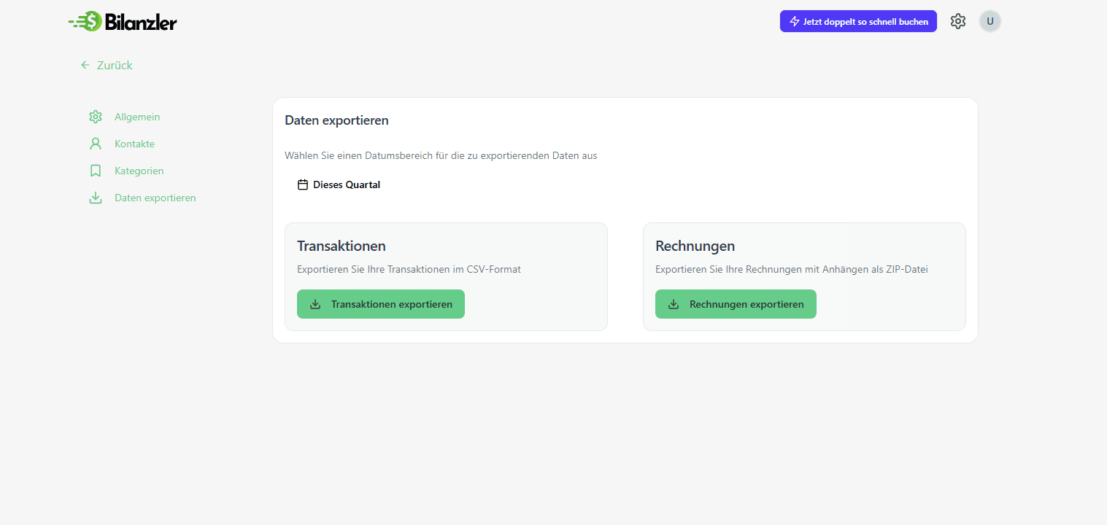The image size is (1107, 525).
Task: Click the back arrow icon
Action: [85, 65]
